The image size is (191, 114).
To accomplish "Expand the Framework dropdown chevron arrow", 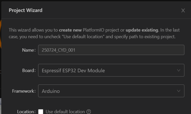I will tap(179, 91).
